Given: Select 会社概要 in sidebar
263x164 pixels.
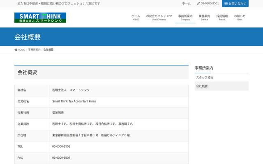Looking at the screenshot, I should pos(221,86).
